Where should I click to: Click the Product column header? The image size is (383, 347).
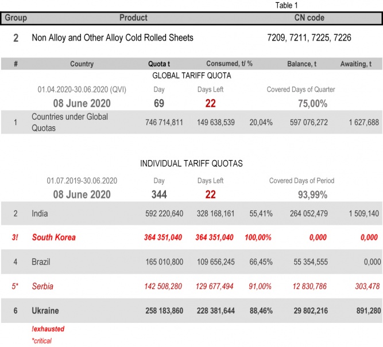coord(133,18)
